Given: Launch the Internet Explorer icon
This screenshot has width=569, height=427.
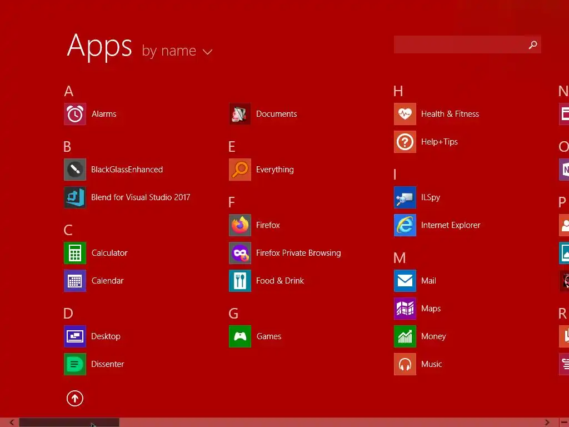Looking at the screenshot, I should (405, 225).
